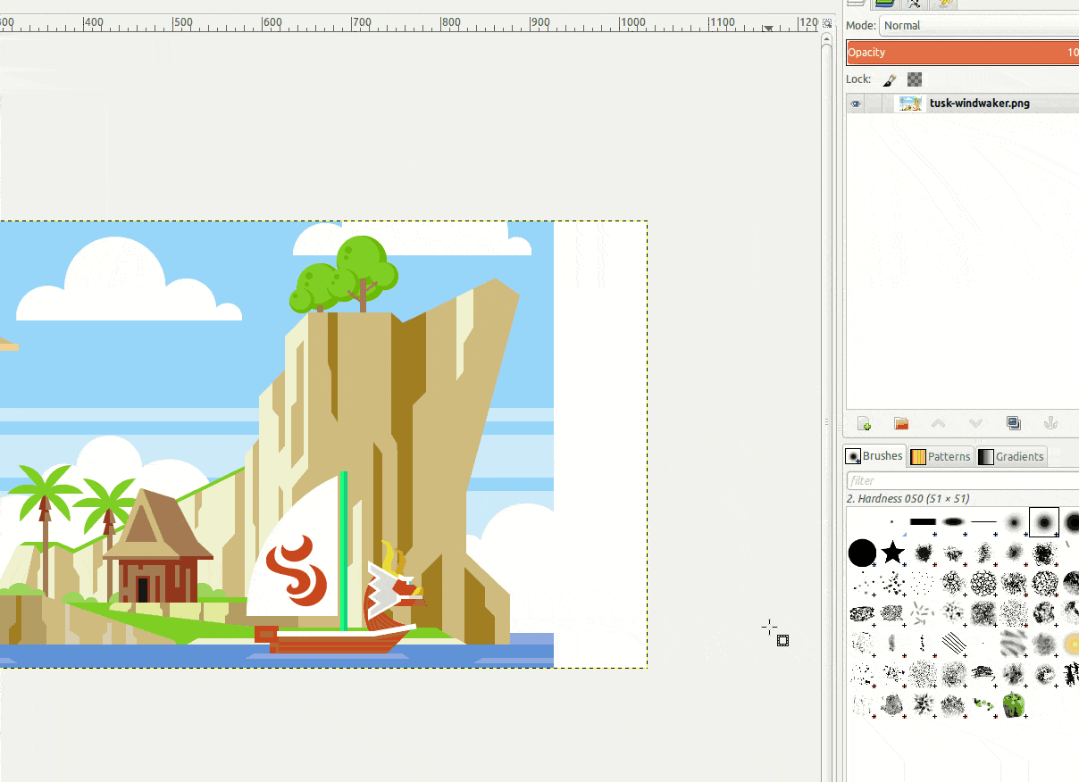
Task: Click into the brush filter field
Action: pos(963,480)
